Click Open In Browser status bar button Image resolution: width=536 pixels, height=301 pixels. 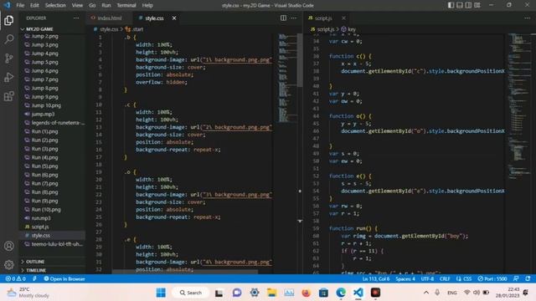[64, 278]
